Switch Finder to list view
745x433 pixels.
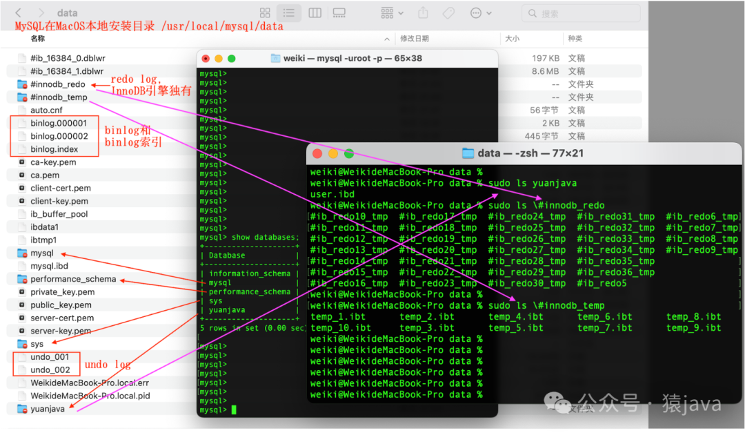point(289,13)
